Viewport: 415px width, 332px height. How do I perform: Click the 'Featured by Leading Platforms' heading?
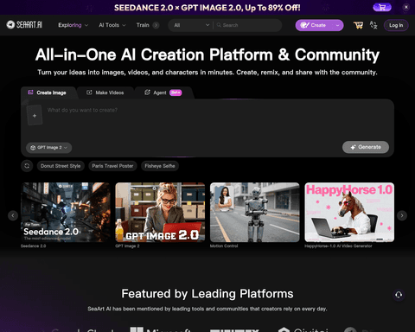tap(207, 294)
